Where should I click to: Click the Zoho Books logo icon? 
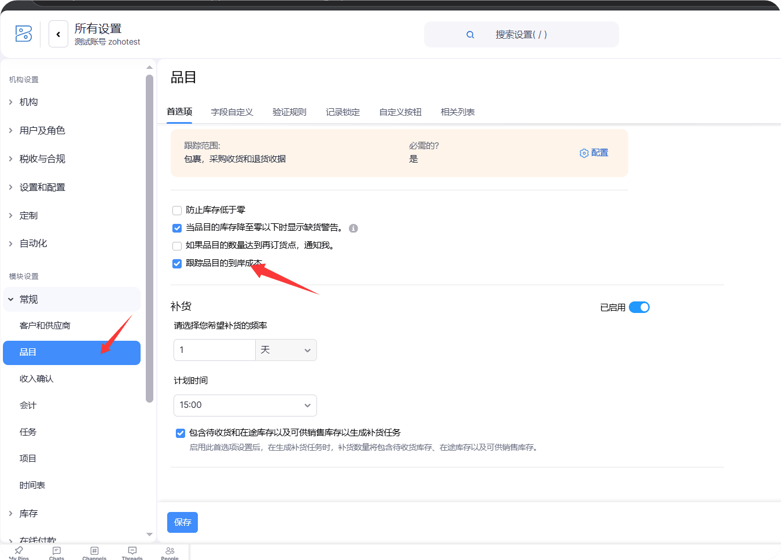click(24, 34)
